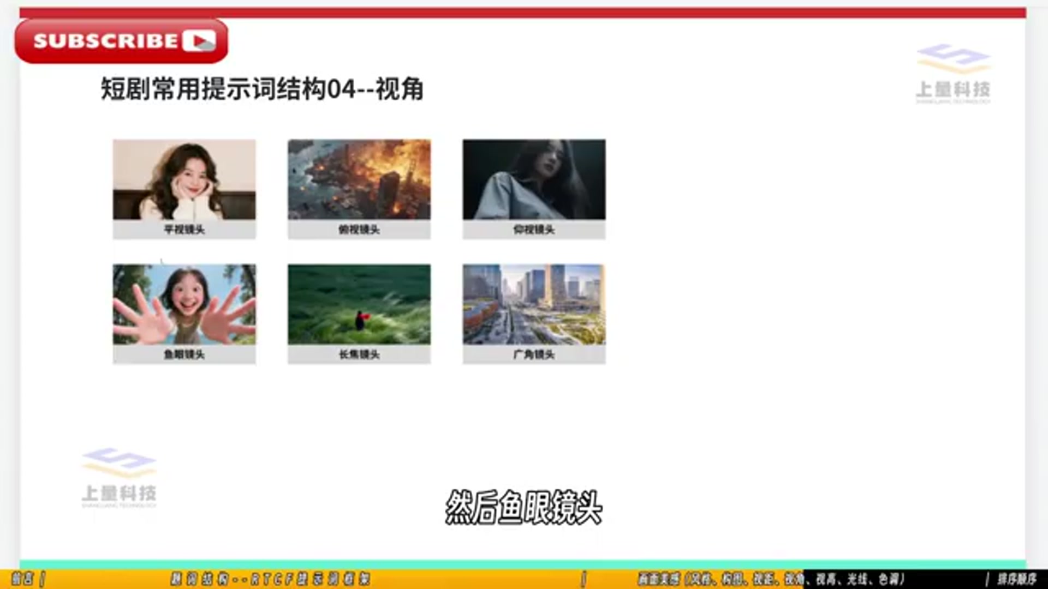The image size is (1048, 589).
Task: Jump to the 画面美感 chapter segment
Action: pos(771,579)
